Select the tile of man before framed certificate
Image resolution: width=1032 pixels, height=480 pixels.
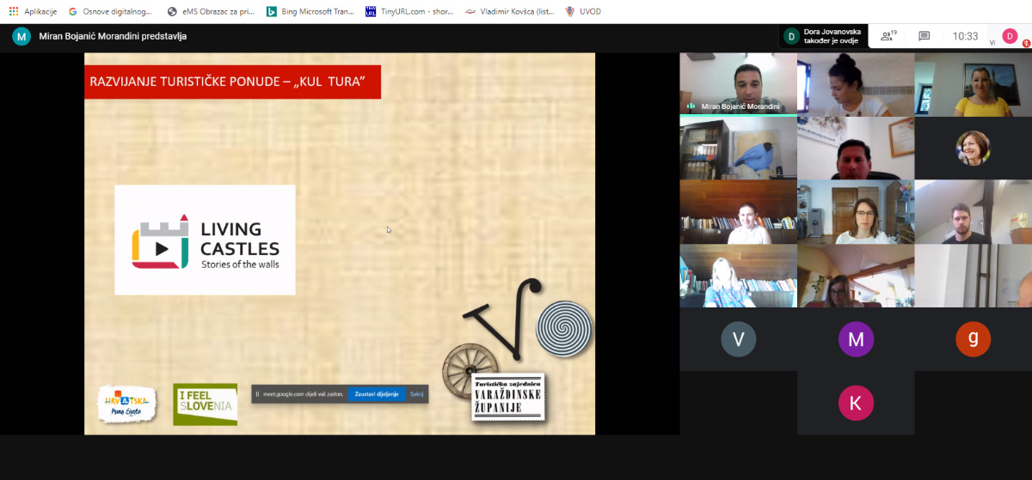click(x=856, y=148)
